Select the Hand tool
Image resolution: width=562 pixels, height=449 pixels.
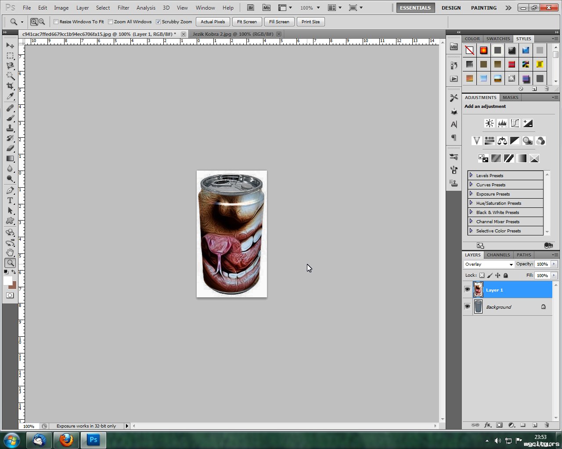[10, 253]
